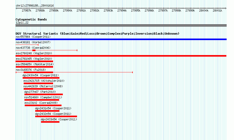Open the dgv2433n54 (Cooper2011) label
The width and height of the screenshot is (234, 140).
pyautogui.click(x=59, y=119)
